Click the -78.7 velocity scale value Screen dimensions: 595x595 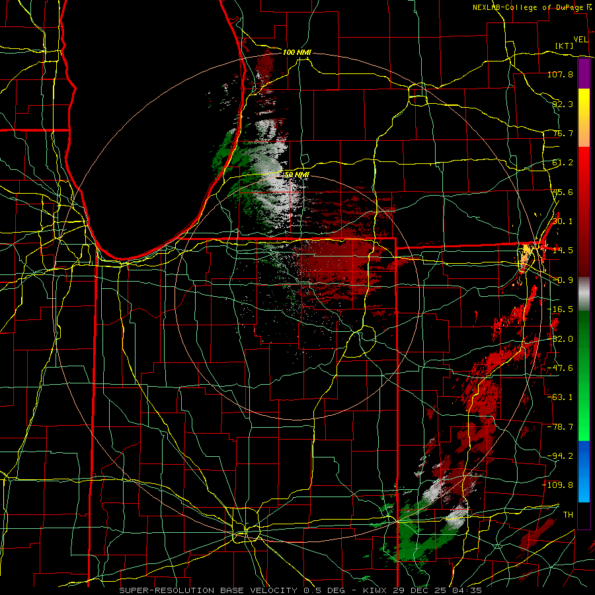[x=560, y=427]
